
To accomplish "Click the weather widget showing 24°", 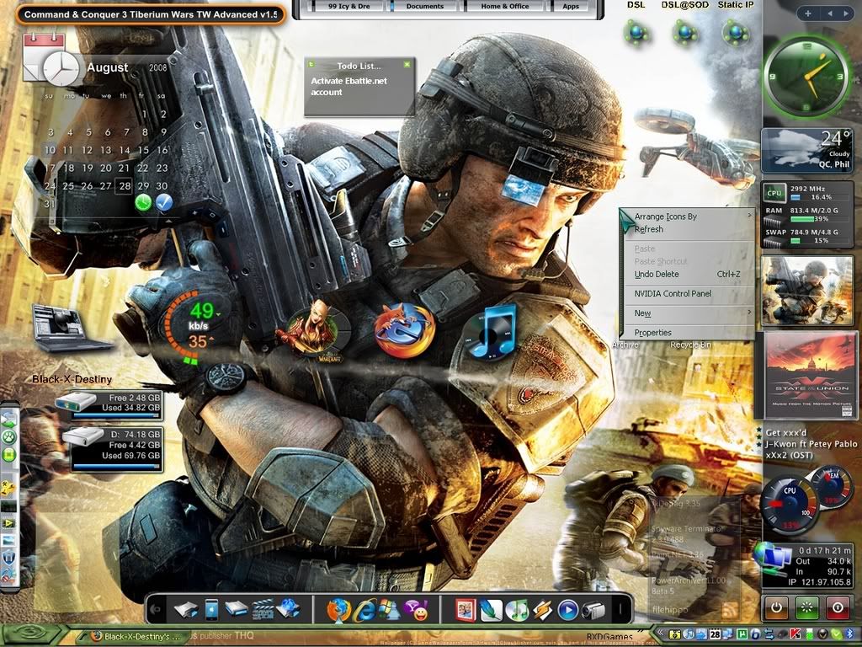I will pyautogui.click(x=807, y=150).
